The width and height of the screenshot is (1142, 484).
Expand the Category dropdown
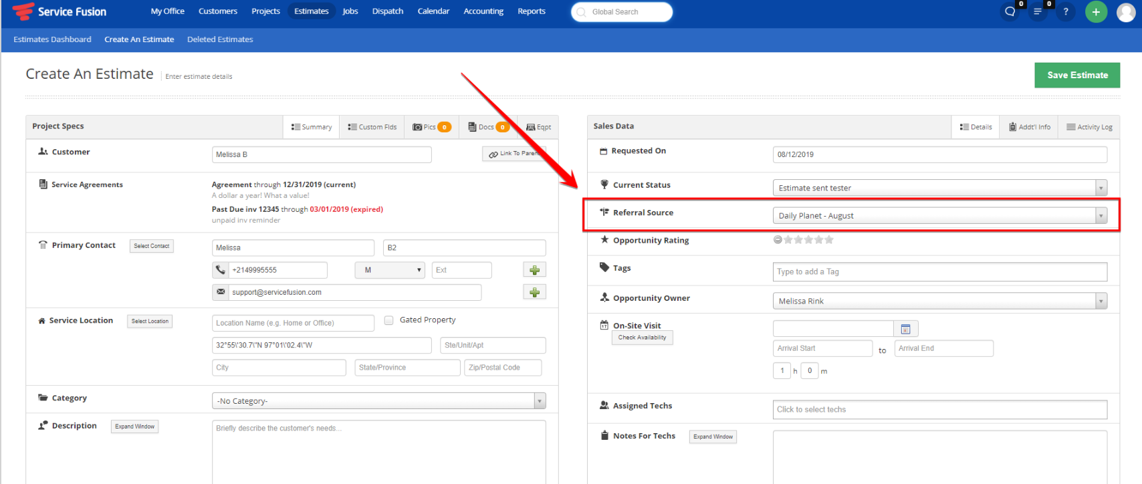pyautogui.click(x=540, y=401)
